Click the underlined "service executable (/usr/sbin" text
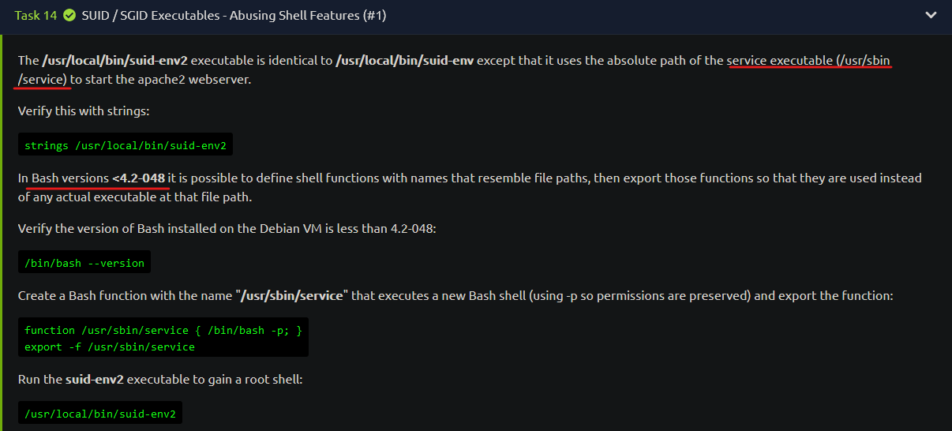 (809, 61)
